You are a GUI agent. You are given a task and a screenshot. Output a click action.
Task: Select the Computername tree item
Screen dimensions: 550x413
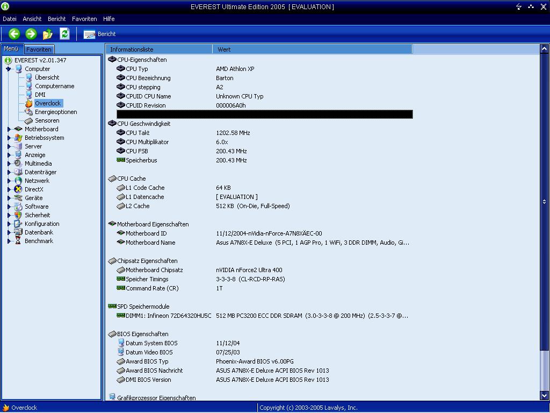[x=54, y=87]
